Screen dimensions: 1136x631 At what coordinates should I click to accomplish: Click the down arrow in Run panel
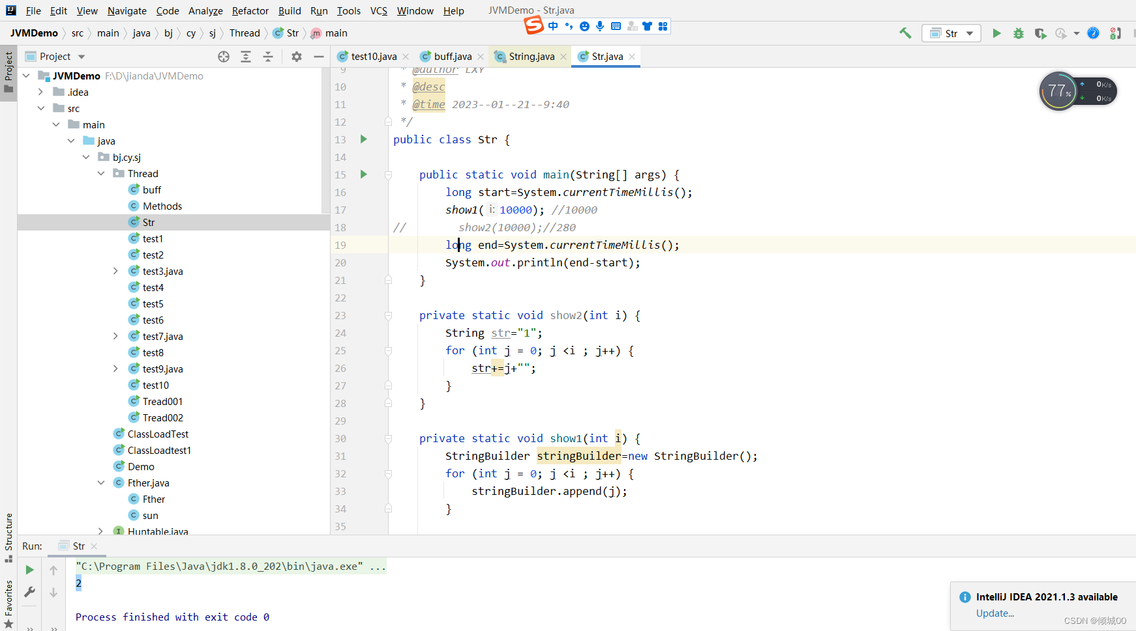[53, 592]
